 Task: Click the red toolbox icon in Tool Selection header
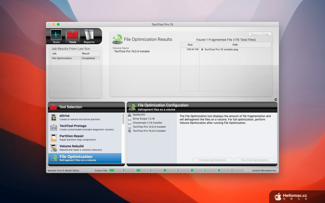[53, 107]
